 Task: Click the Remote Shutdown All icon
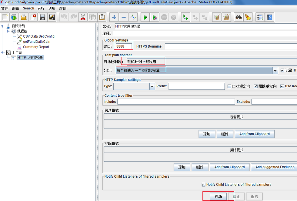(x=205, y=17)
